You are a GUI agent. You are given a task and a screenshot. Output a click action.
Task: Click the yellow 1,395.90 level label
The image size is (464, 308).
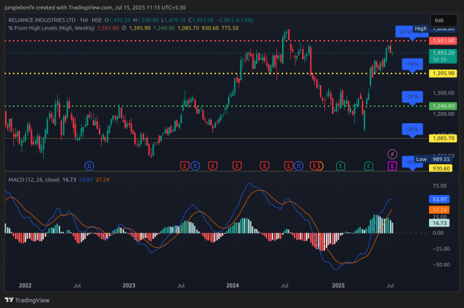[x=443, y=73]
